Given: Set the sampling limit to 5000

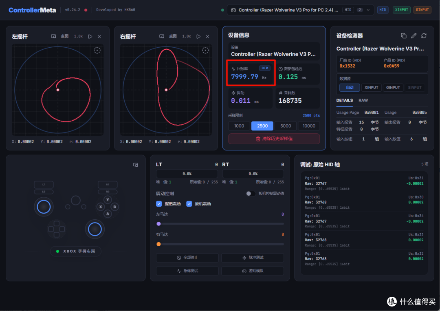Looking at the screenshot, I should (x=286, y=126).
